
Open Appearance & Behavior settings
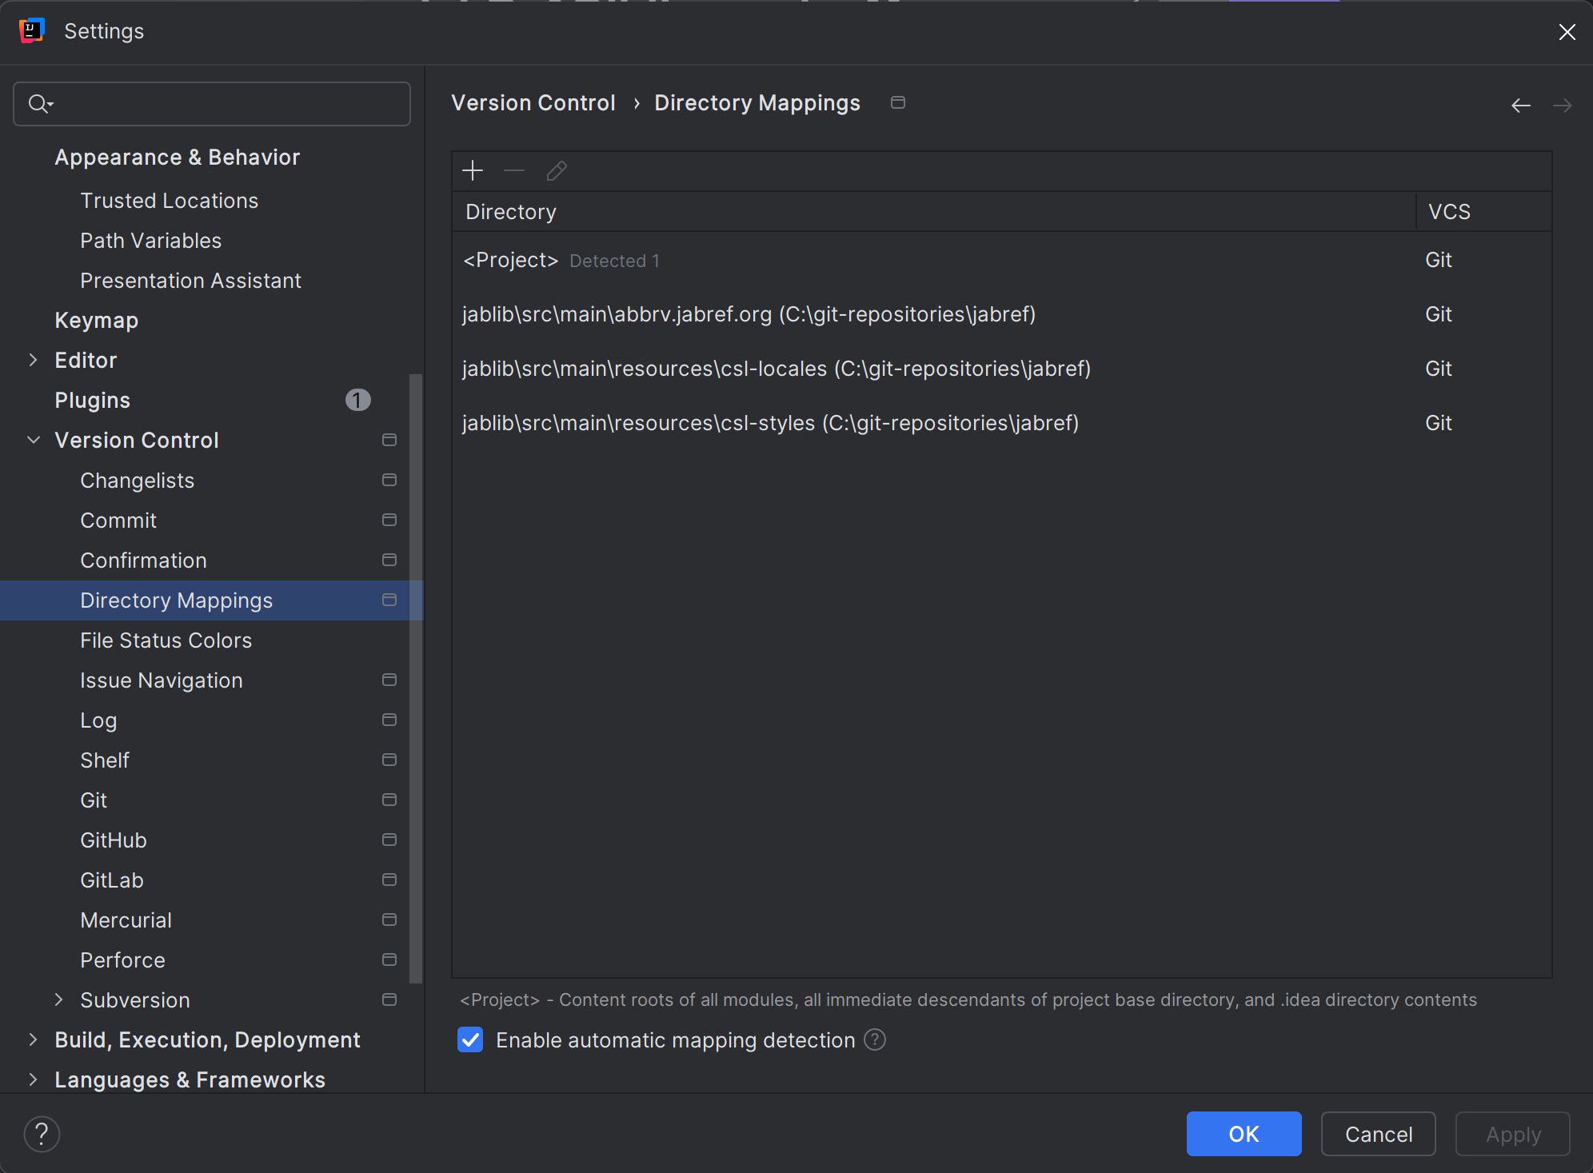[178, 158]
